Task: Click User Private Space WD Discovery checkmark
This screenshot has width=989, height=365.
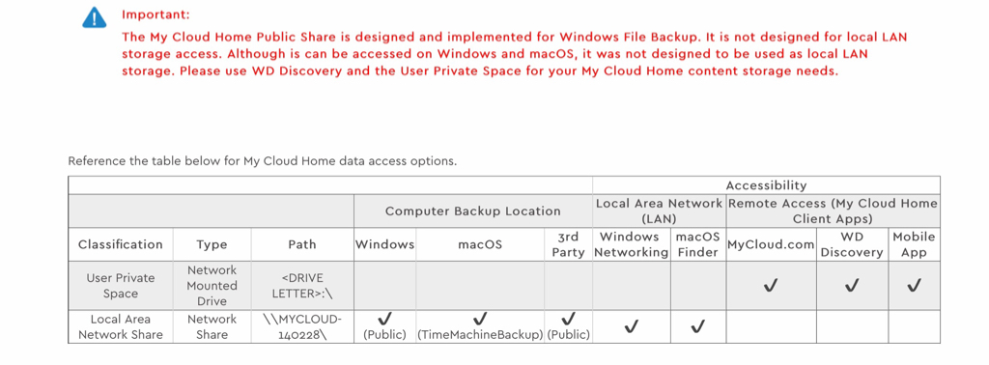Action: 852,286
